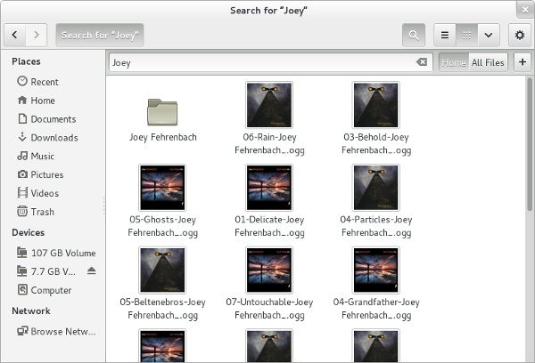Select the 07-Untouchable-Joey Fehrenbach_.ogg thumbnail

pos(269,270)
